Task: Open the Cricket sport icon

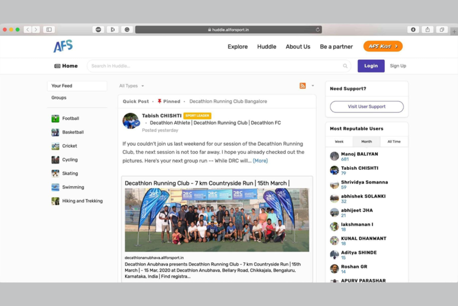Action: coord(55,146)
